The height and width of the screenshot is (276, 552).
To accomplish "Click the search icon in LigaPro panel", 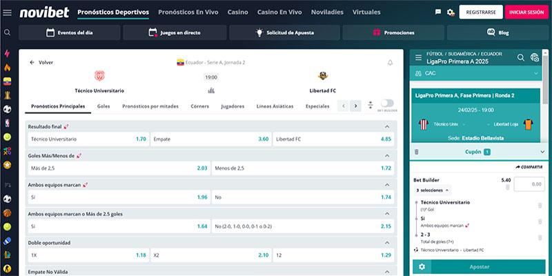I will pyautogui.click(x=521, y=58).
